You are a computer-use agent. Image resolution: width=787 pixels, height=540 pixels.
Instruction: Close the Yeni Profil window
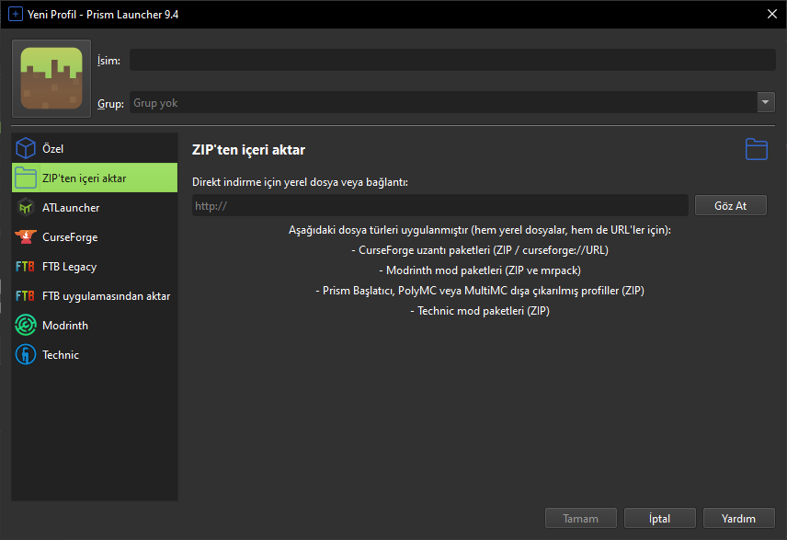pos(772,14)
